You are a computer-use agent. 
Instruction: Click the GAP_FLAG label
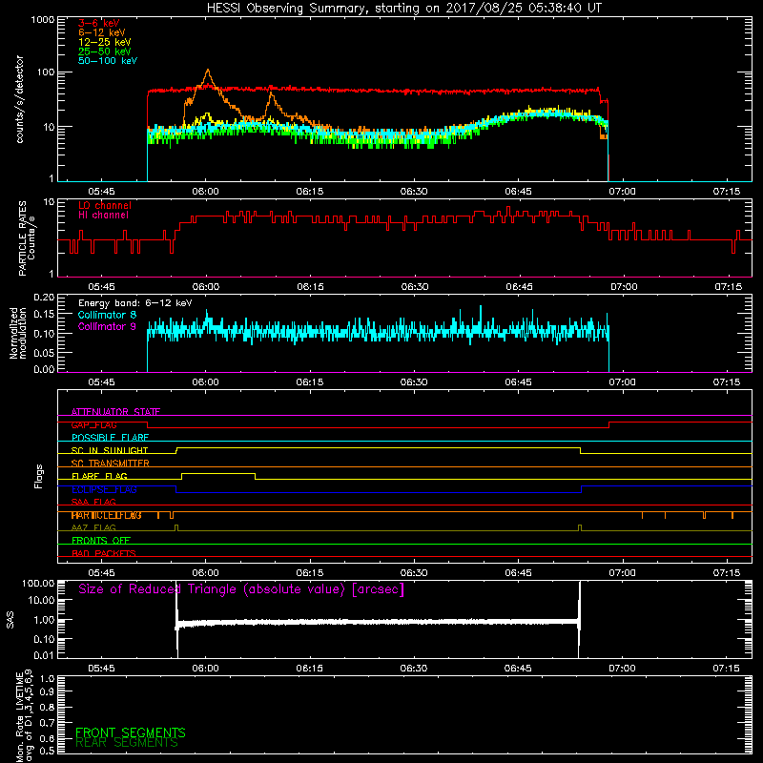(x=93, y=424)
